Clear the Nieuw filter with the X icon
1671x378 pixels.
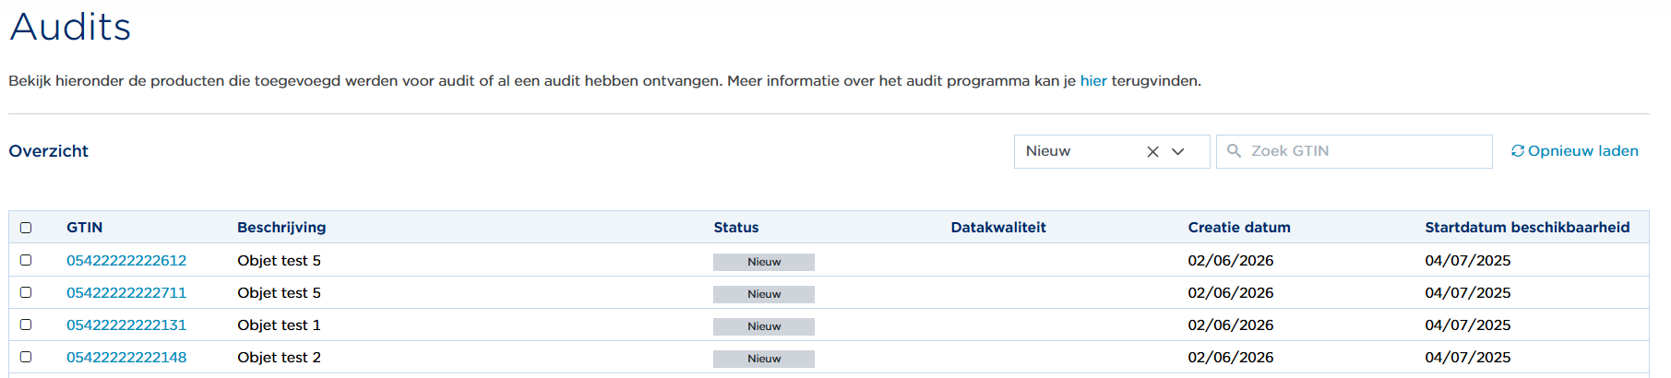click(1152, 152)
